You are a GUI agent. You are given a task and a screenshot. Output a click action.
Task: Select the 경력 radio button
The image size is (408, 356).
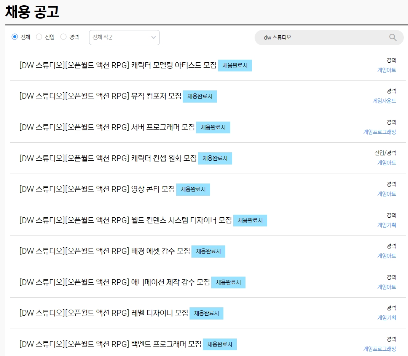coord(64,37)
